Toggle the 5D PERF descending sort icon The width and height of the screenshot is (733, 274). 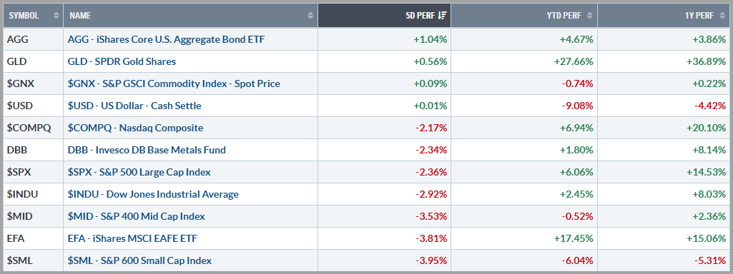(442, 16)
